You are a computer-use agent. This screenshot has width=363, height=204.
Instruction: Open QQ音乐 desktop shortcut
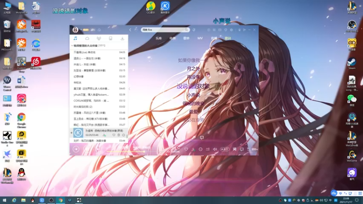point(151,8)
